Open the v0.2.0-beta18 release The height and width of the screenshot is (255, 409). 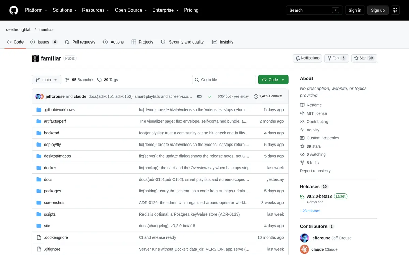[319, 197]
